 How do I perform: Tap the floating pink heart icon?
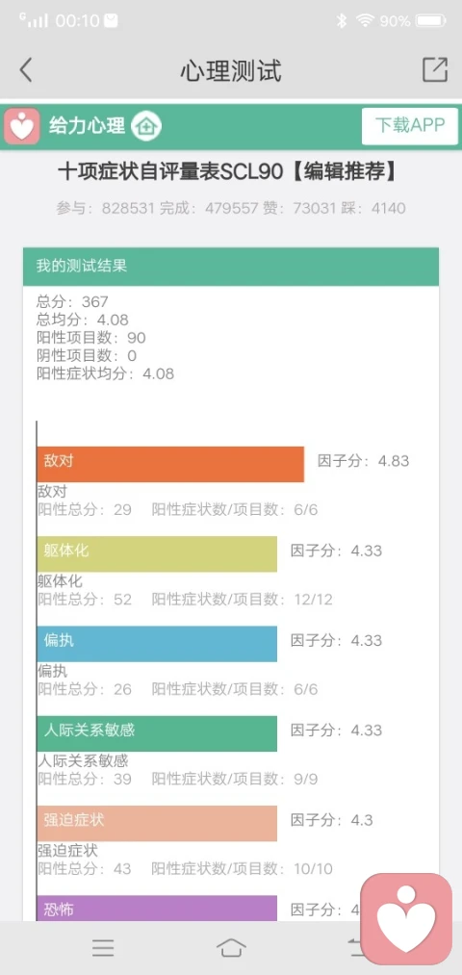tap(406, 919)
